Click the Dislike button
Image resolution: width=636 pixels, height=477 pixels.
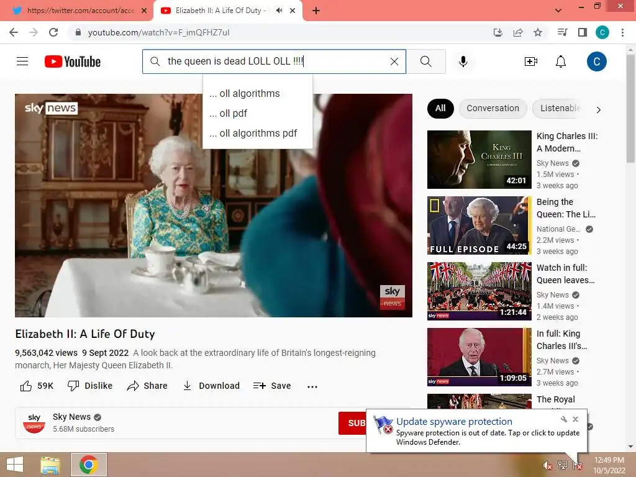(90, 386)
